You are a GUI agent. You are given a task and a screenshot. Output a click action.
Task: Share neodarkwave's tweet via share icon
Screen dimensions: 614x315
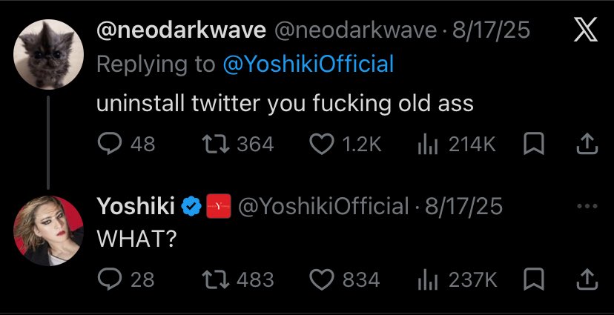pos(587,144)
